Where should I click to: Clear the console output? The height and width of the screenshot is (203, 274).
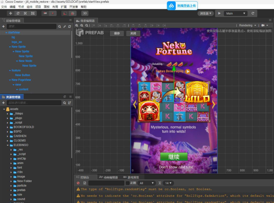(78, 183)
